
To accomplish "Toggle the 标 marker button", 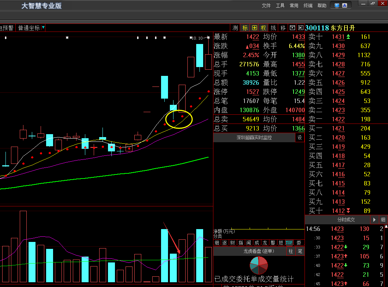I will coord(245,28).
